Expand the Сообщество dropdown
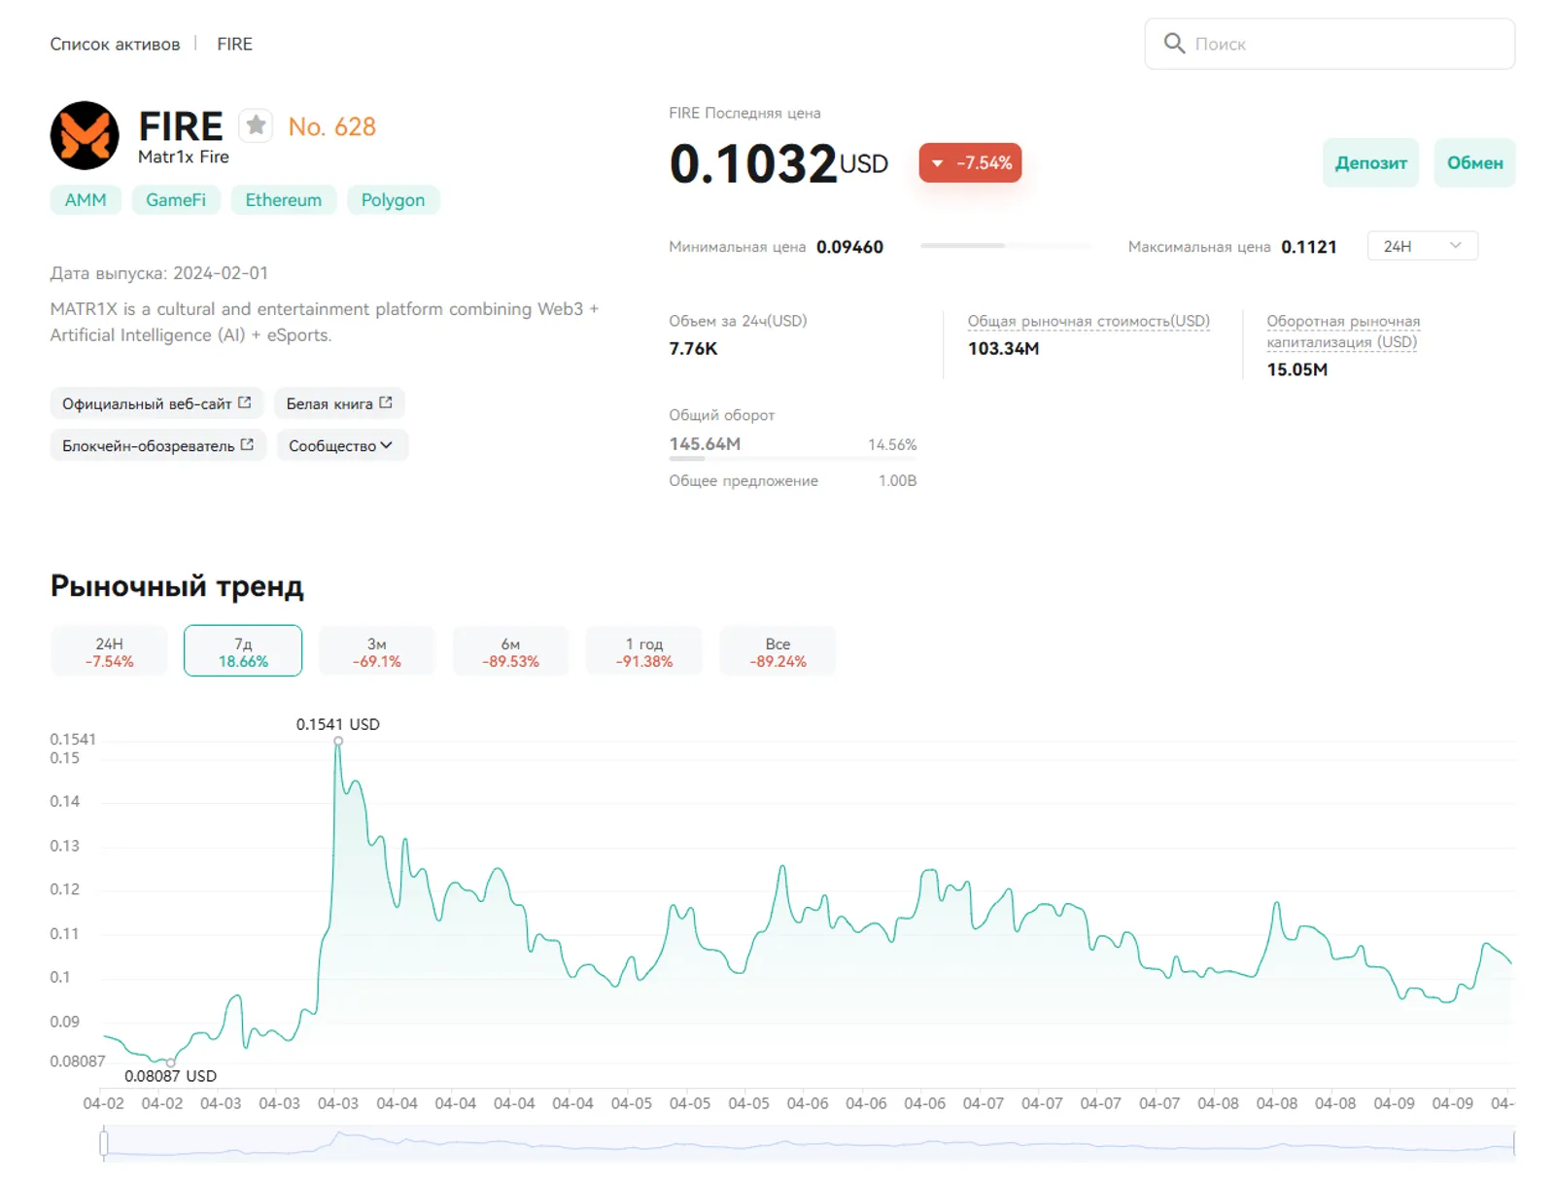 click(x=341, y=445)
